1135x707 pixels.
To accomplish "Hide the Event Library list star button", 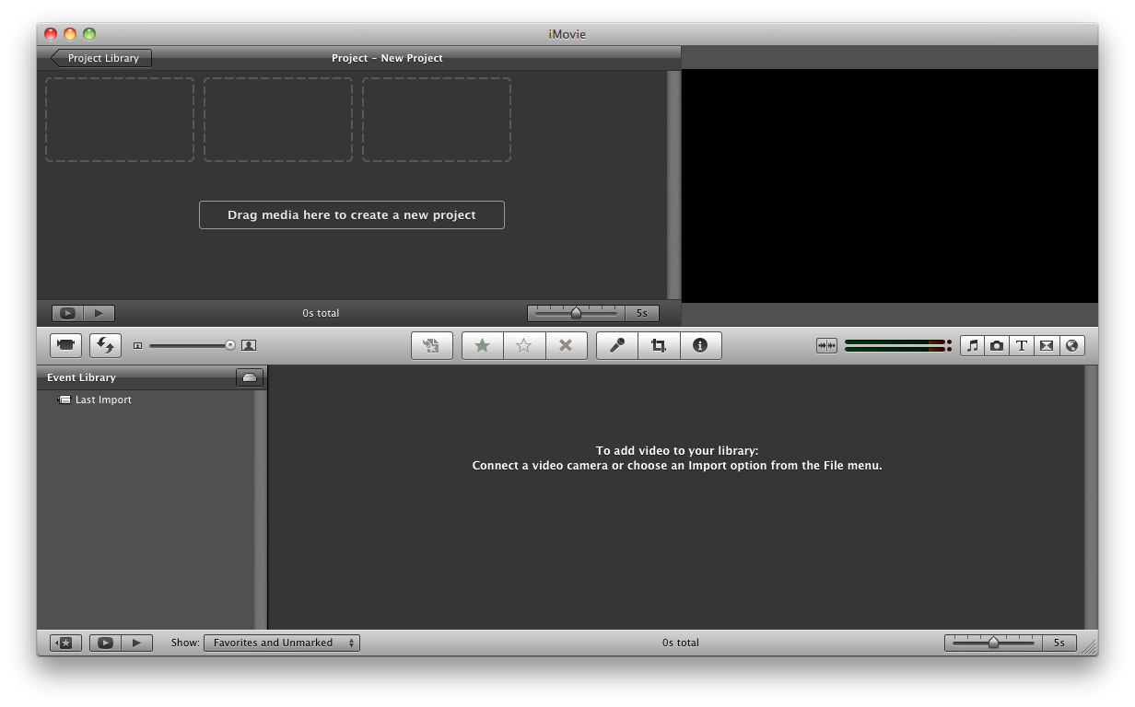I will click(65, 643).
